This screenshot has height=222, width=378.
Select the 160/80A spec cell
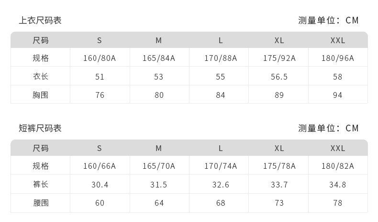100,58
